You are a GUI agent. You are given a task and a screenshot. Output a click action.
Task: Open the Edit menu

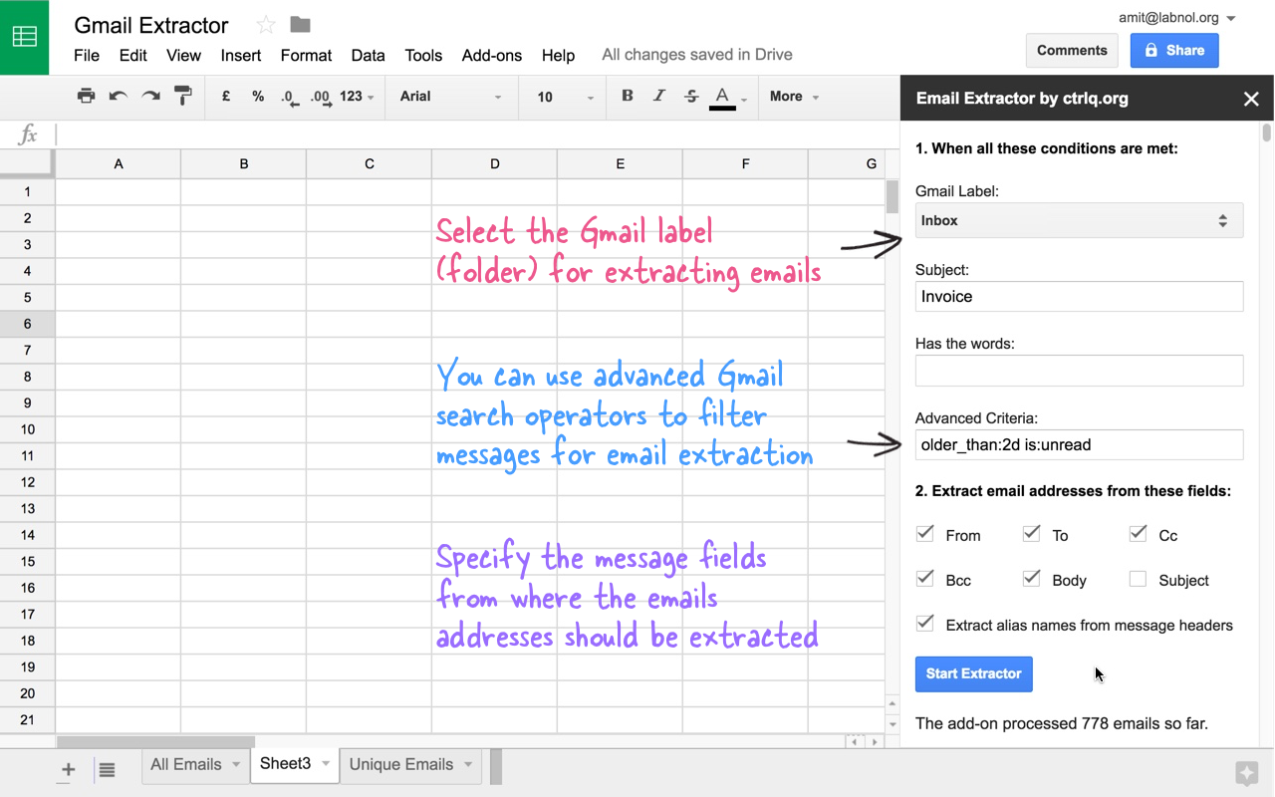pyautogui.click(x=132, y=56)
